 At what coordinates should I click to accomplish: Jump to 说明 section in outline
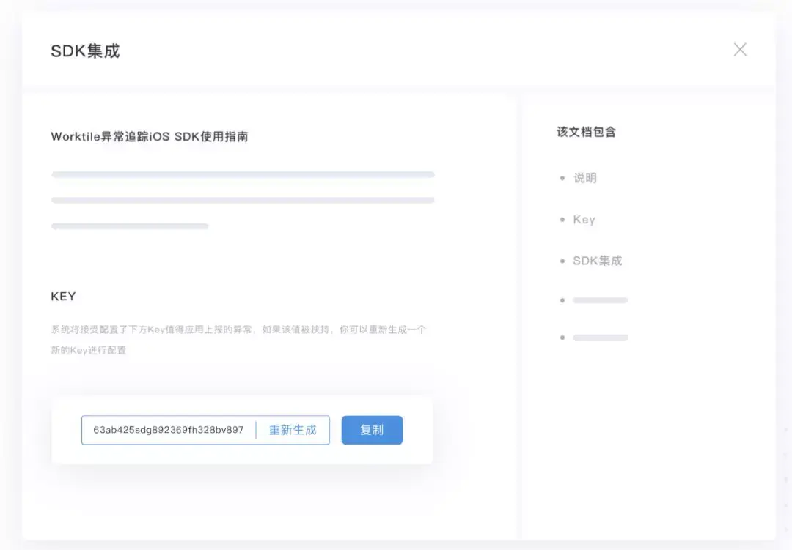tap(585, 178)
